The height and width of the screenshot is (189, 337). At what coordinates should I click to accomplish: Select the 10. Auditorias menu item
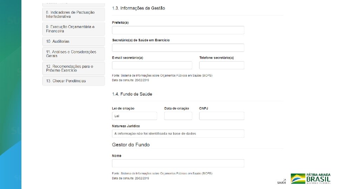pyautogui.click(x=73, y=41)
